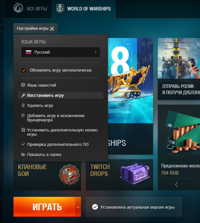The image size is (200, 223).
Task: Select Добавить игру в исключения брандмауэра
Action: [x=61, y=118]
